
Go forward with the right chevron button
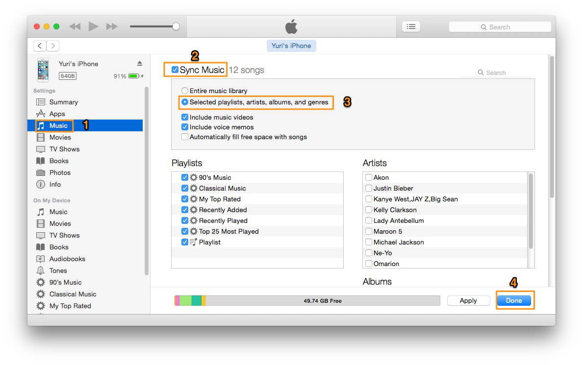(x=53, y=46)
